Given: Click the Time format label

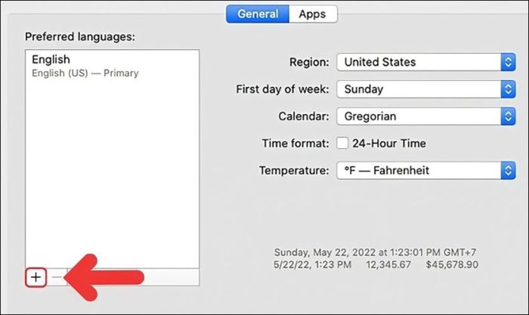Looking at the screenshot, I should click(295, 144).
